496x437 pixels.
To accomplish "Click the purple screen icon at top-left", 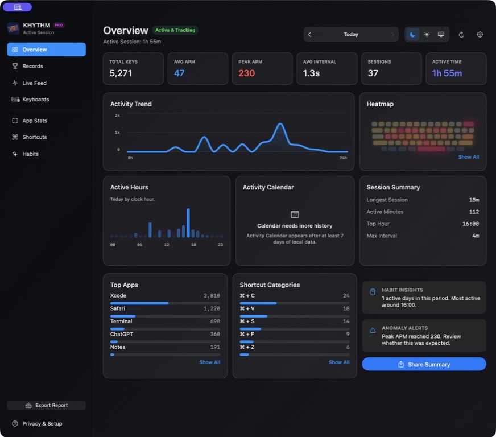I will click(x=18, y=7).
